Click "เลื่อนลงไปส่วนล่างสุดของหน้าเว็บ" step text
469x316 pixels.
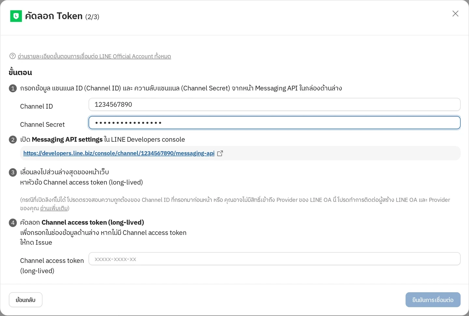coord(64,172)
